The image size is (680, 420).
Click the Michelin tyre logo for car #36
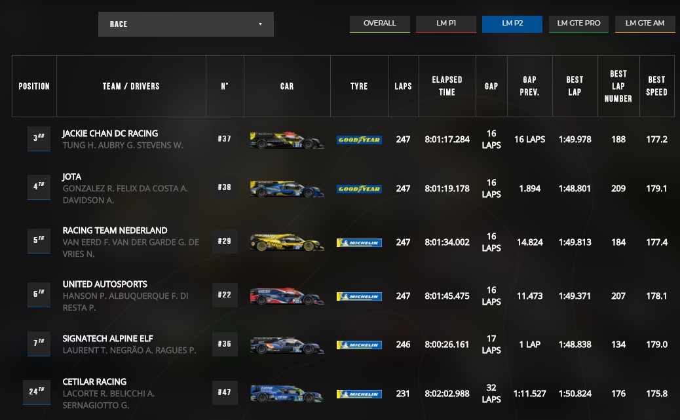[x=359, y=345]
